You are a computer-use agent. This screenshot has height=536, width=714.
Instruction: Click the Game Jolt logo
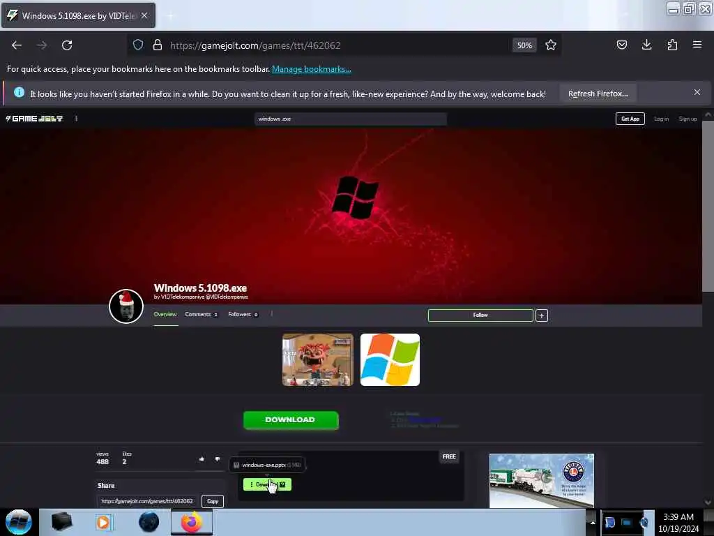tap(34, 119)
